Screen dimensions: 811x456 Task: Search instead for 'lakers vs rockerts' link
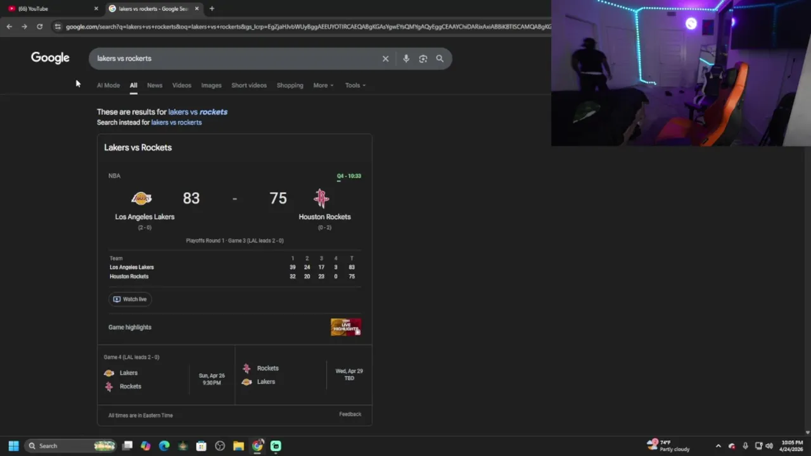[176, 122]
